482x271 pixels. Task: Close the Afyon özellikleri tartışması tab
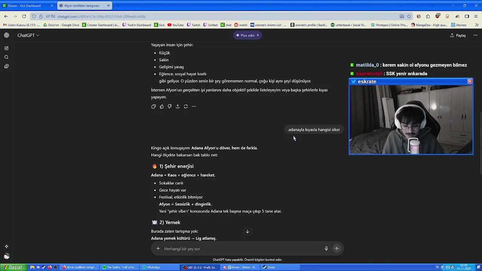coord(108,6)
